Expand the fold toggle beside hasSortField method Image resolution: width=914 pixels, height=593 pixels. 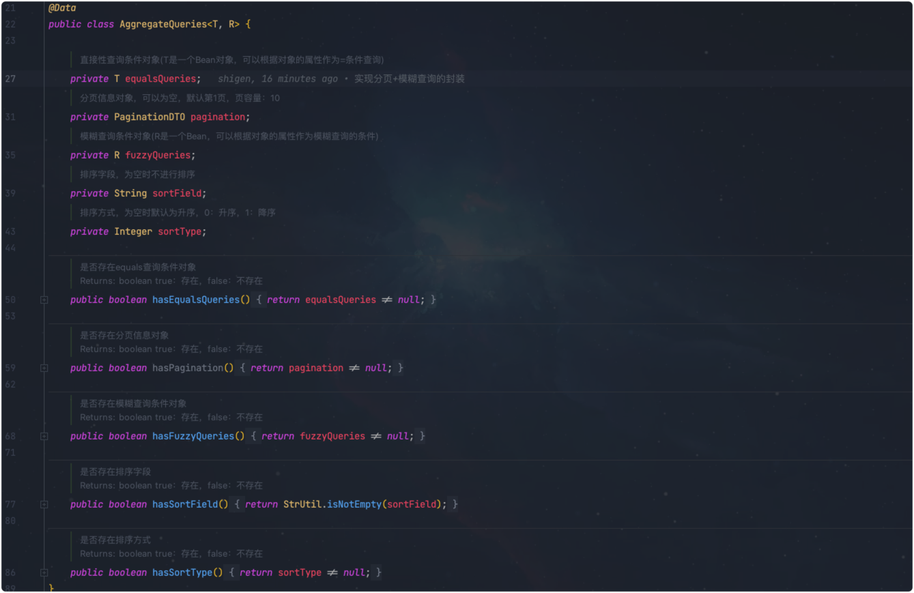click(44, 505)
